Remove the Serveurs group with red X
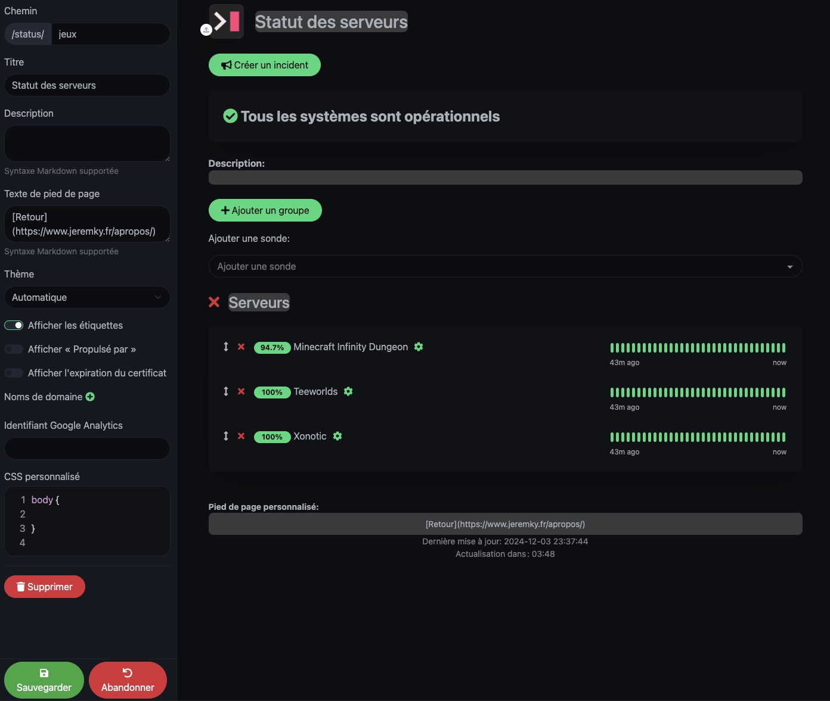This screenshot has height=701, width=830. click(x=214, y=303)
